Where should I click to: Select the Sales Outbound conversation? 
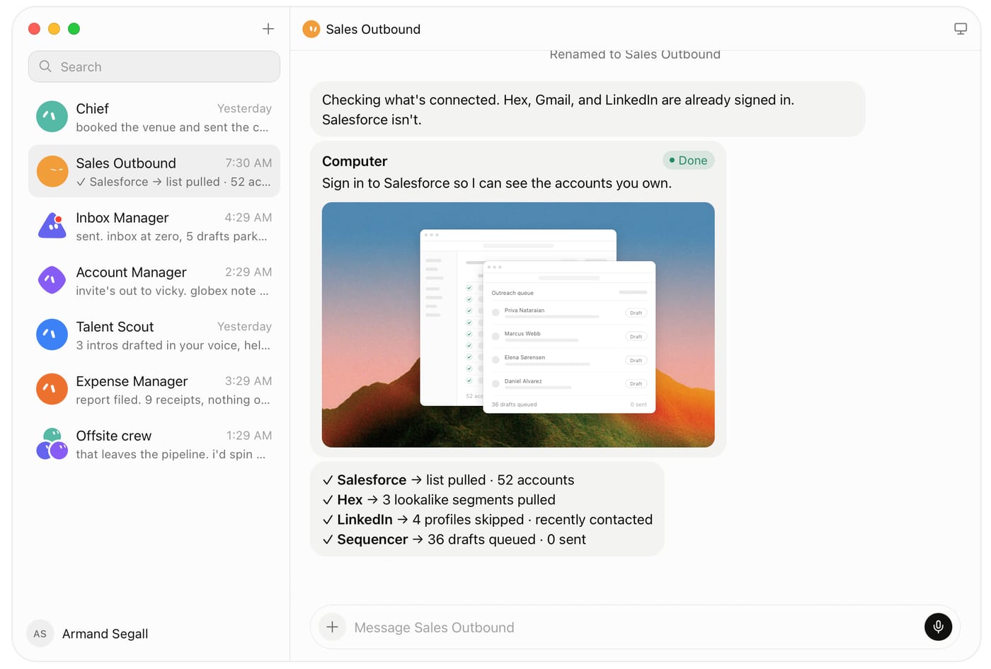154,171
